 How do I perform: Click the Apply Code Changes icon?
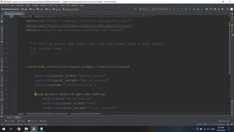[182, 9]
